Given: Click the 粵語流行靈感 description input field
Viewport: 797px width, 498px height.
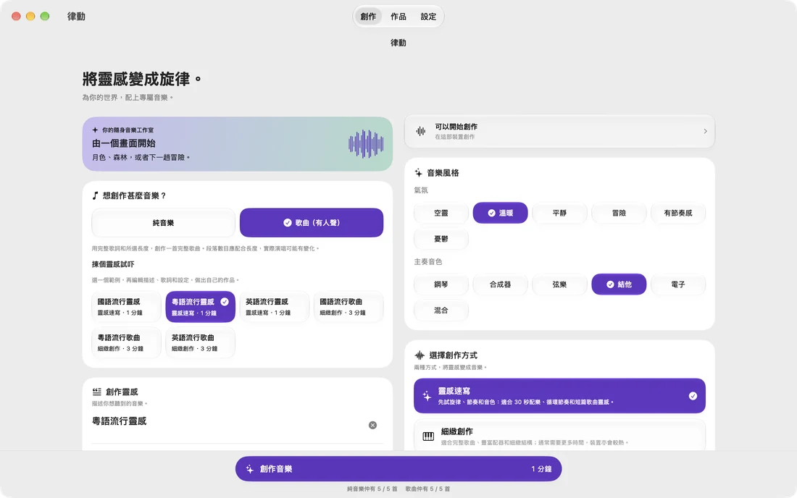Looking at the screenshot, I should click(229, 421).
